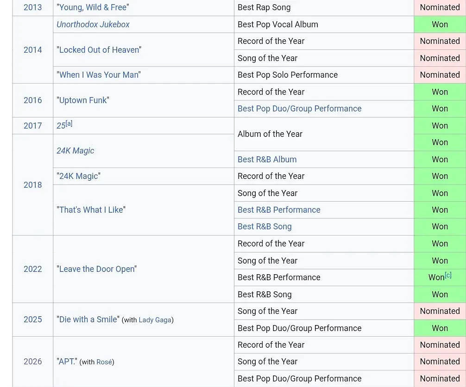Image resolution: width=466 pixels, height=387 pixels.
Task: Click the Nominated result for Best Rap Song
Action: pyautogui.click(x=440, y=7)
